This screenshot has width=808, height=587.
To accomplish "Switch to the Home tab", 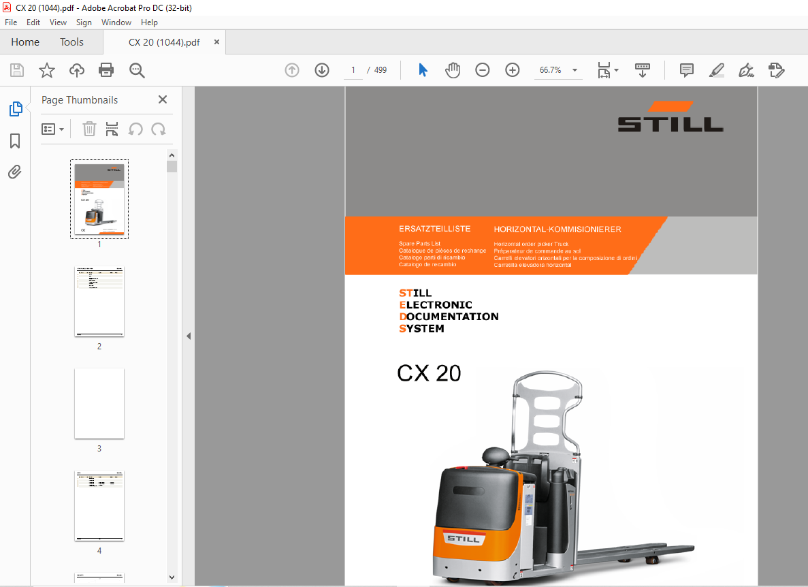I will tap(25, 42).
